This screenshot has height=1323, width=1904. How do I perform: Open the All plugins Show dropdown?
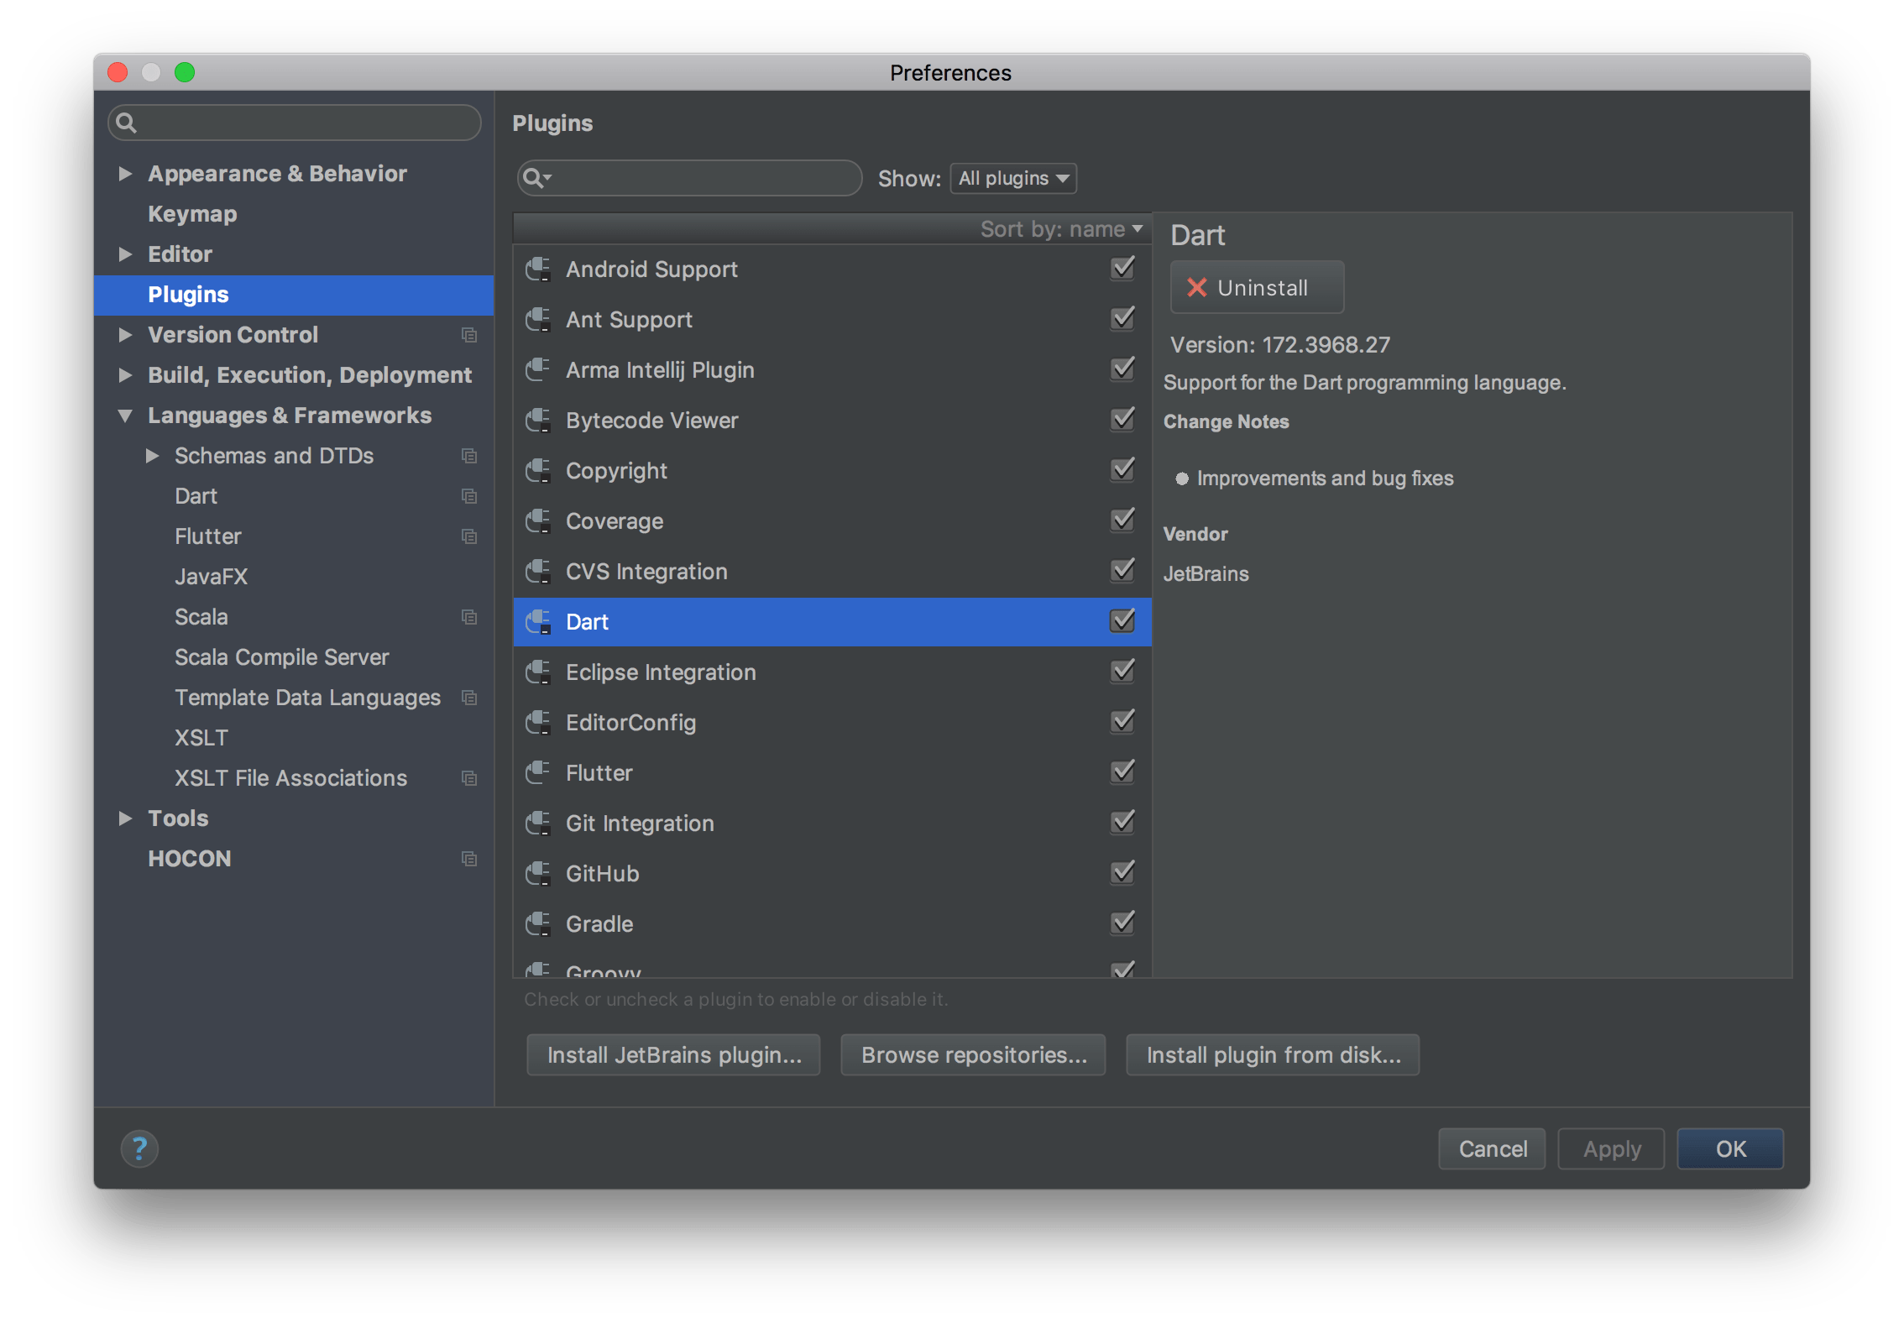(x=1013, y=178)
